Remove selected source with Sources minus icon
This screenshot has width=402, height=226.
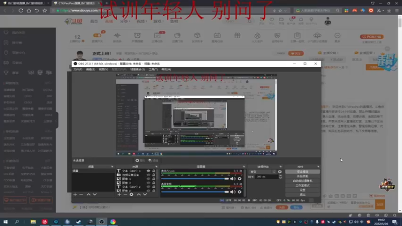[125, 194]
